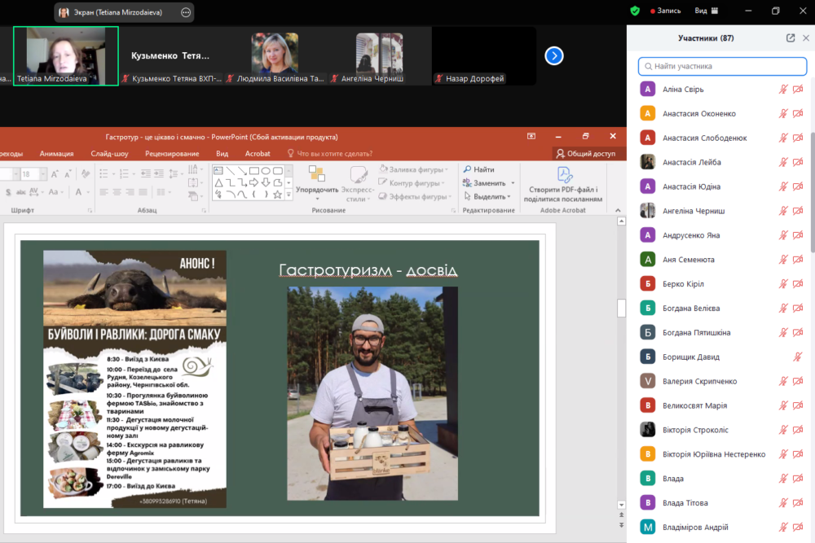Click the Запись recording indicator
The height and width of the screenshot is (543, 815).
pos(665,11)
